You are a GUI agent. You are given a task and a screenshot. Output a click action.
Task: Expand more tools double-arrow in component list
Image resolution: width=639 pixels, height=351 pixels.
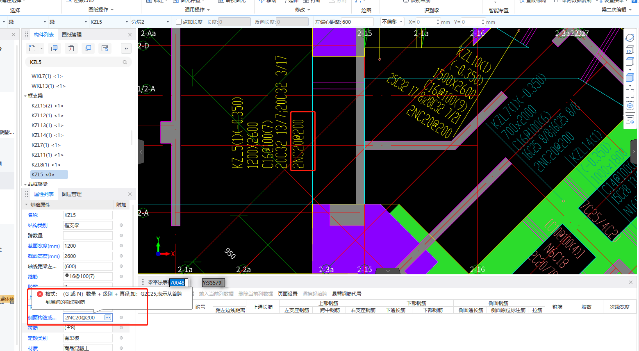tap(126, 48)
